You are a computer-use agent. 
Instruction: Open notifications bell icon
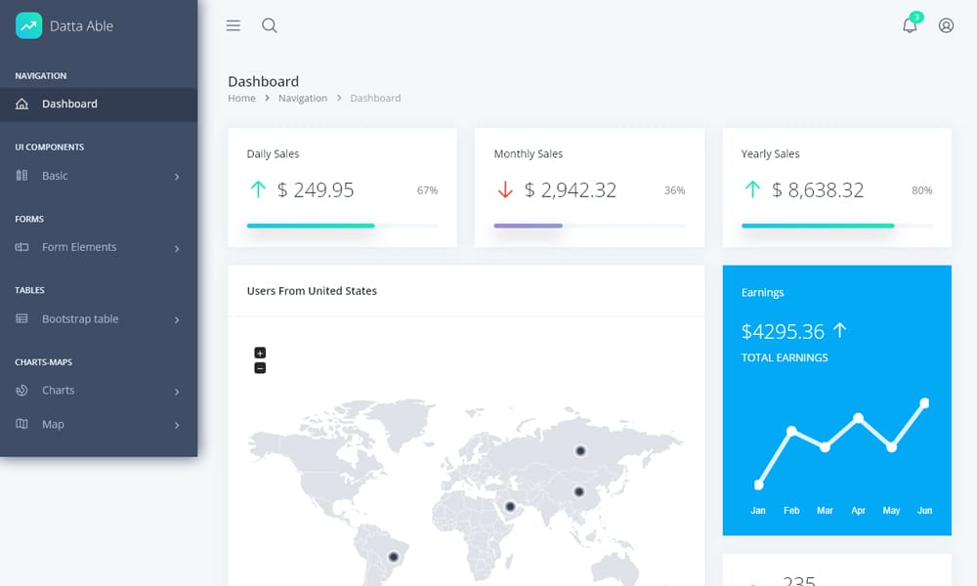[x=910, y=25]
